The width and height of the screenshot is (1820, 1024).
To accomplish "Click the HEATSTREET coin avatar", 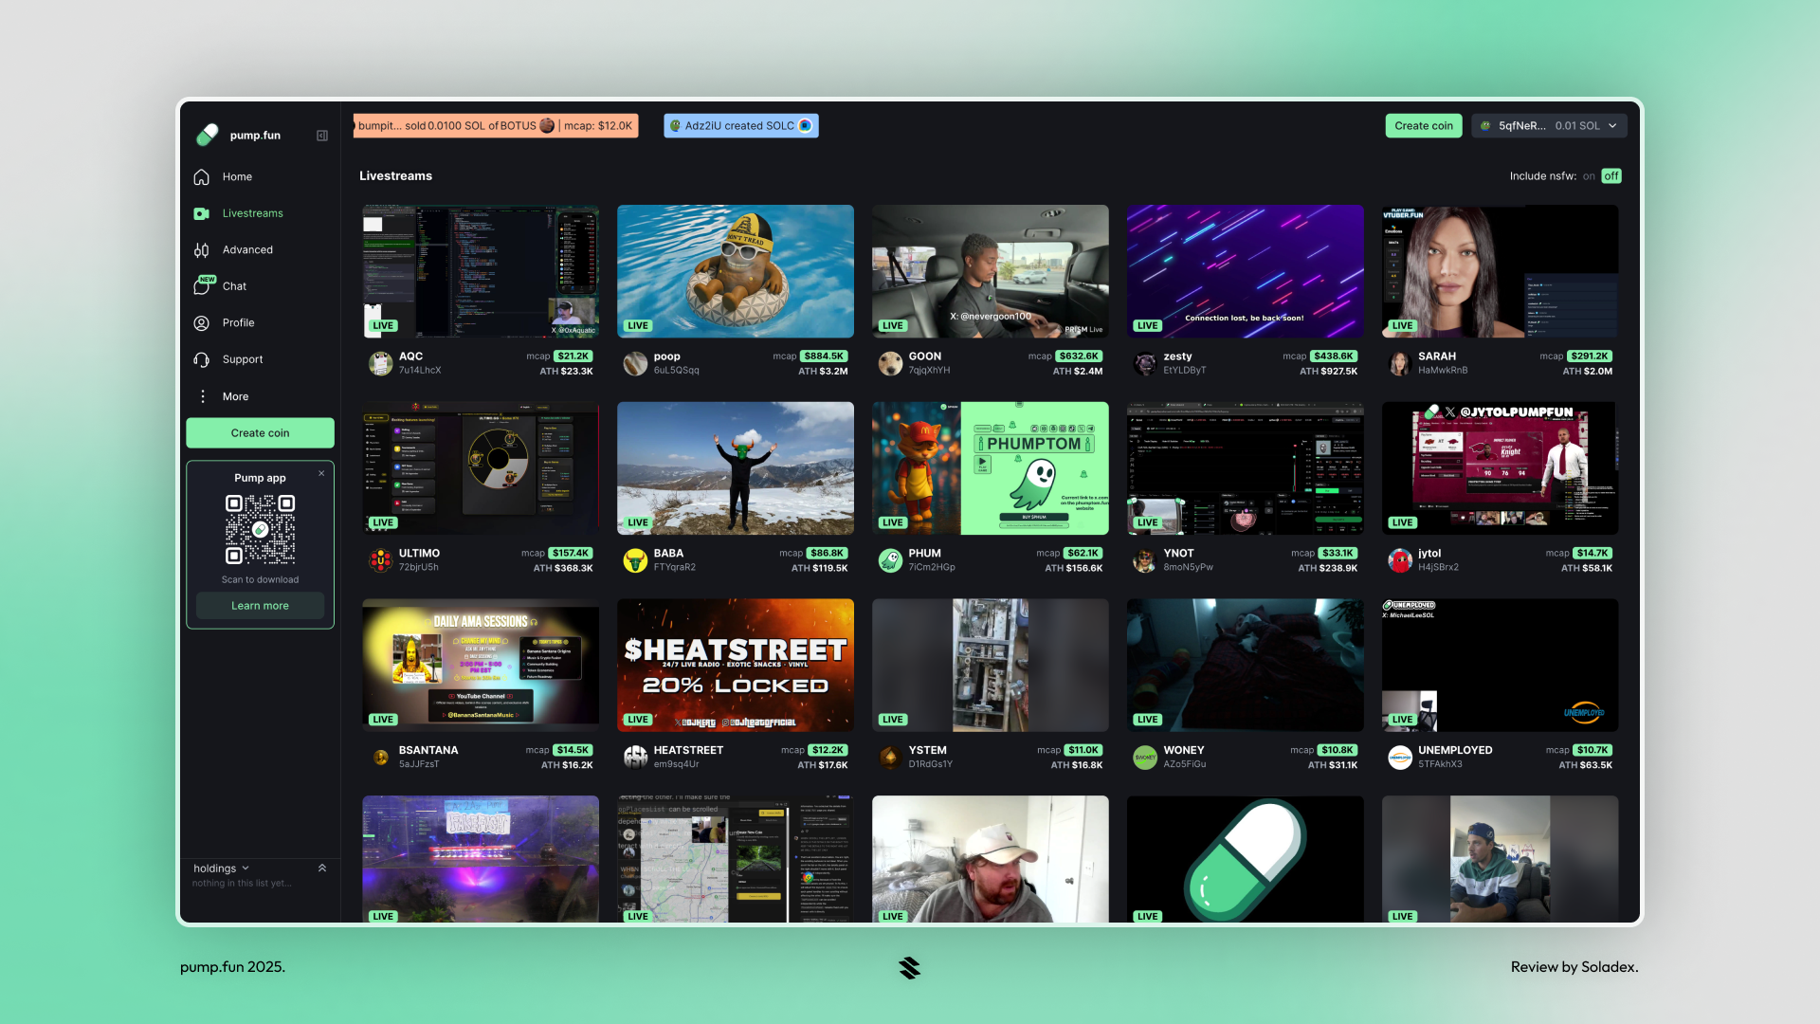I will point(635,757).
